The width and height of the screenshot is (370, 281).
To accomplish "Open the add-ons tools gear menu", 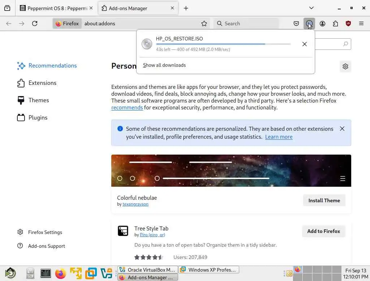I will coord(345,66).
